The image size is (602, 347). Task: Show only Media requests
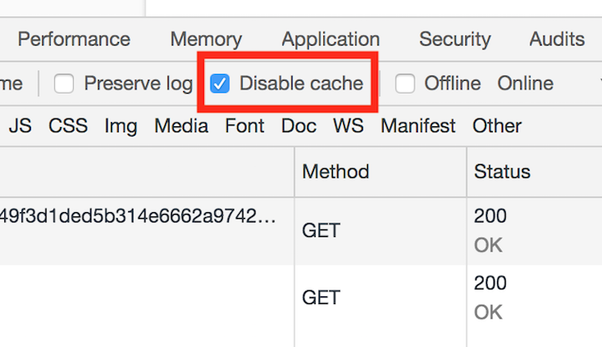pos(181,126)
